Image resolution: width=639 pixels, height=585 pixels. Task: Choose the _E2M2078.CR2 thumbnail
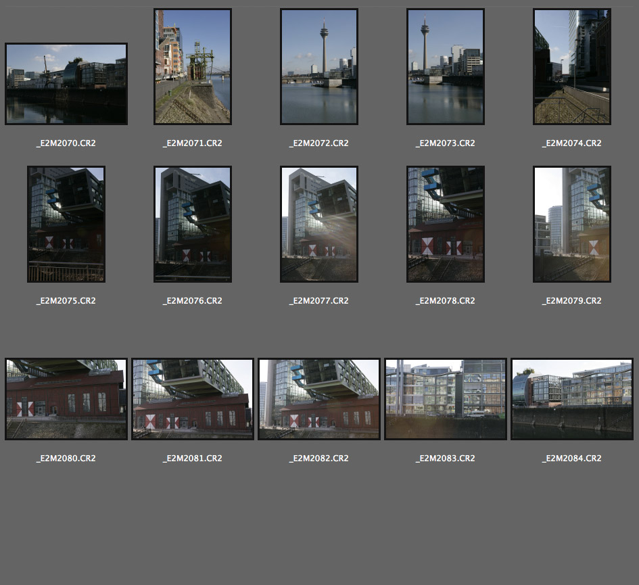[x=446, y=224]
